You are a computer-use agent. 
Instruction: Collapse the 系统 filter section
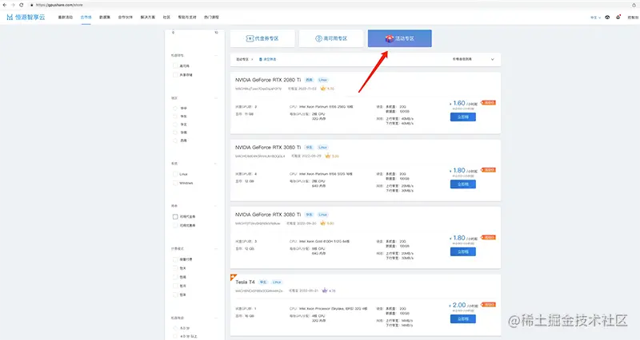[216, 164]
